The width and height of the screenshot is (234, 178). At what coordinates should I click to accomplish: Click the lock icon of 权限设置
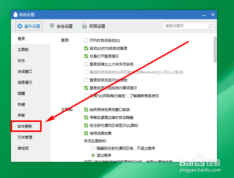coord(84,26)
